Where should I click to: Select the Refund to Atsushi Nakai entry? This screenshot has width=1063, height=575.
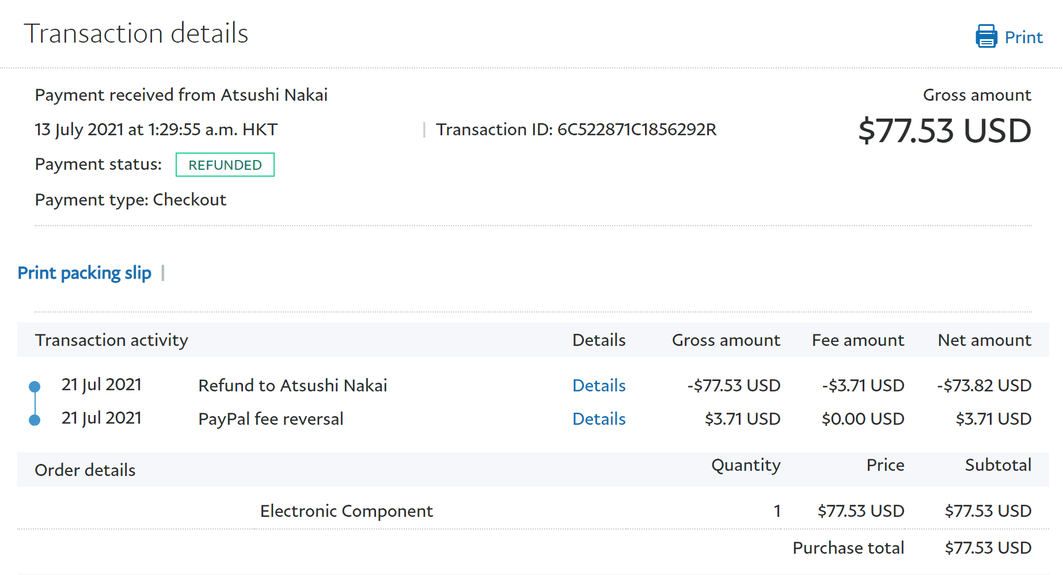(x=293, y=386)
